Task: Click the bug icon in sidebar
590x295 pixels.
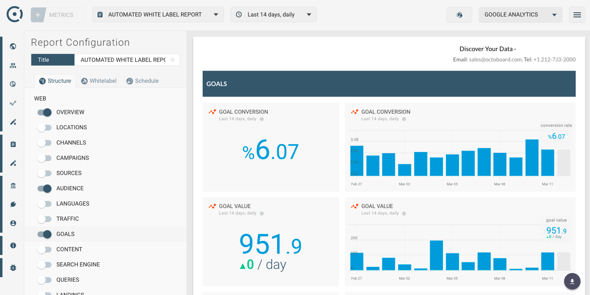Action: [x=13, y=268]
